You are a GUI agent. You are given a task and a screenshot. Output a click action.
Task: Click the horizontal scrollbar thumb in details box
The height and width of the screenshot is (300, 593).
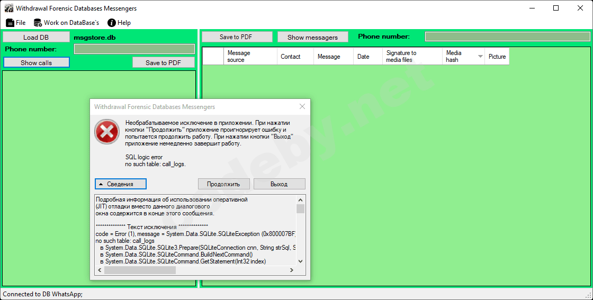140,270
